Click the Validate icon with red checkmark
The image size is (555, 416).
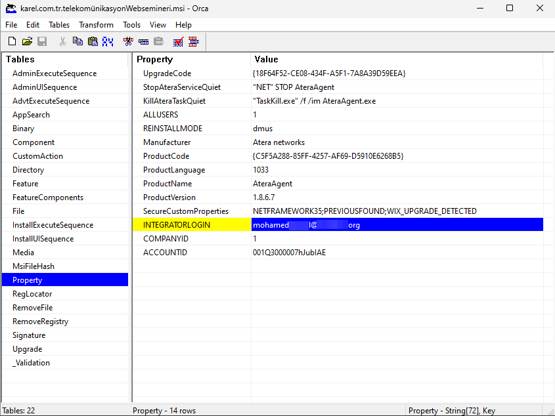point(178,42)
